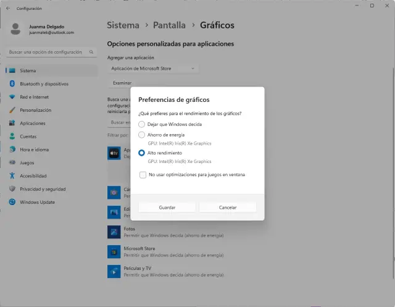
Task: Enable 'No usar optimizaciones para juegos en ventana'
Action: tap(143, 175)
